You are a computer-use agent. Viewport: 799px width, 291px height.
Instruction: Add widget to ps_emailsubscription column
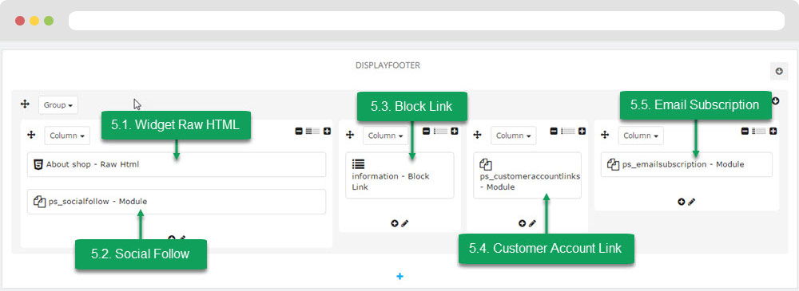682,202
